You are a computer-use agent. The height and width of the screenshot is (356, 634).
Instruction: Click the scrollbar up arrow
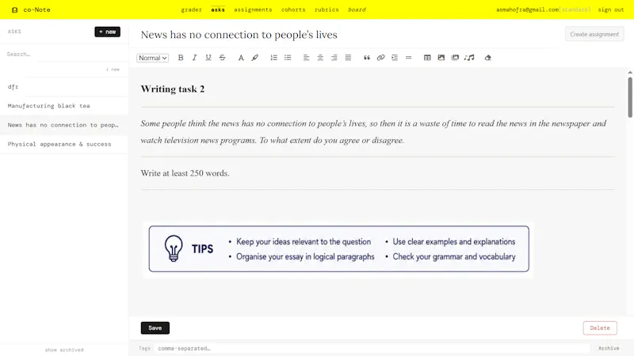[630, 73]
